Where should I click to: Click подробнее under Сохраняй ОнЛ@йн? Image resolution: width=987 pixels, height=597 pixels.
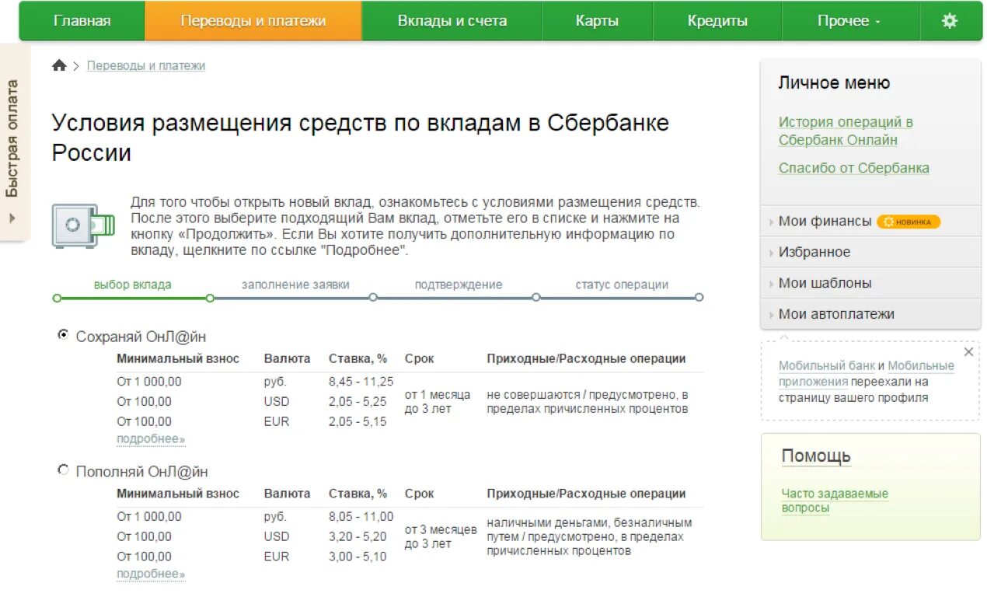[x=151, y=439]
